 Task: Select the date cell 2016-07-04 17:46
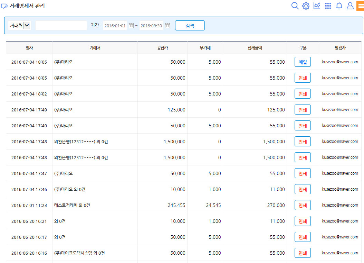29,190
